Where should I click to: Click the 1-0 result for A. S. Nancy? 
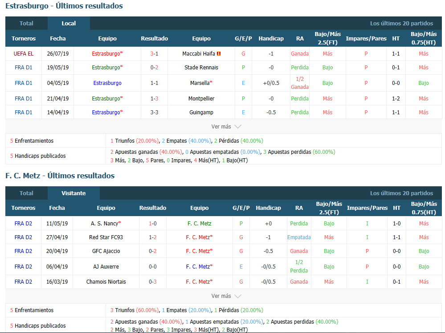click(x=153, y=224)
